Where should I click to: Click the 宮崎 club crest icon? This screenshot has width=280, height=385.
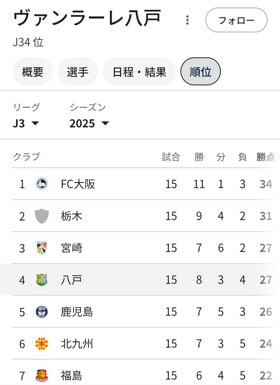tap(42, 248)
